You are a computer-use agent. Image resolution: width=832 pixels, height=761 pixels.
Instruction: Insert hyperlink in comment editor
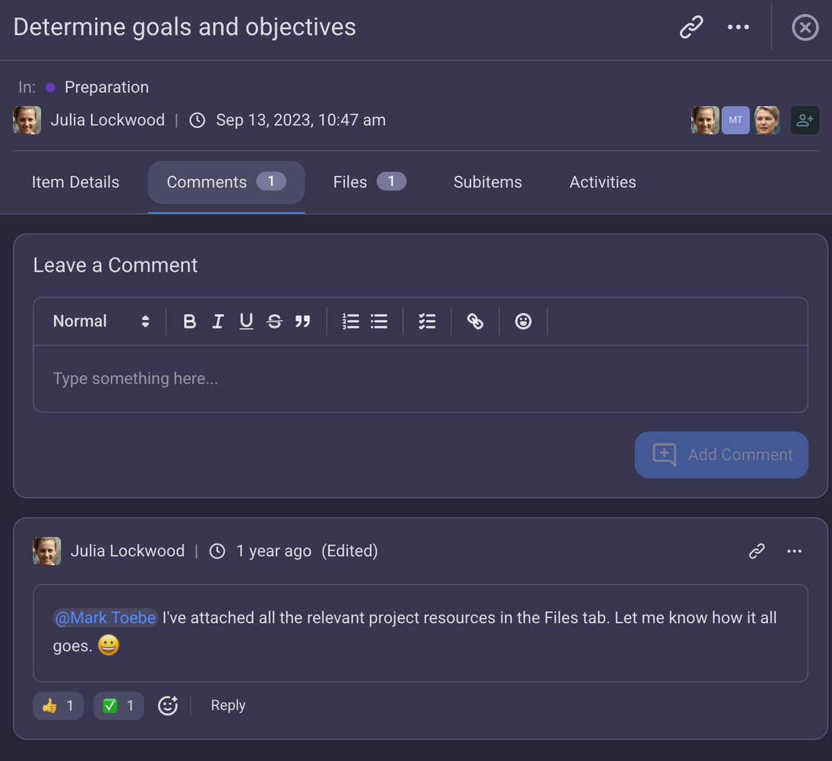coord(475,322)
